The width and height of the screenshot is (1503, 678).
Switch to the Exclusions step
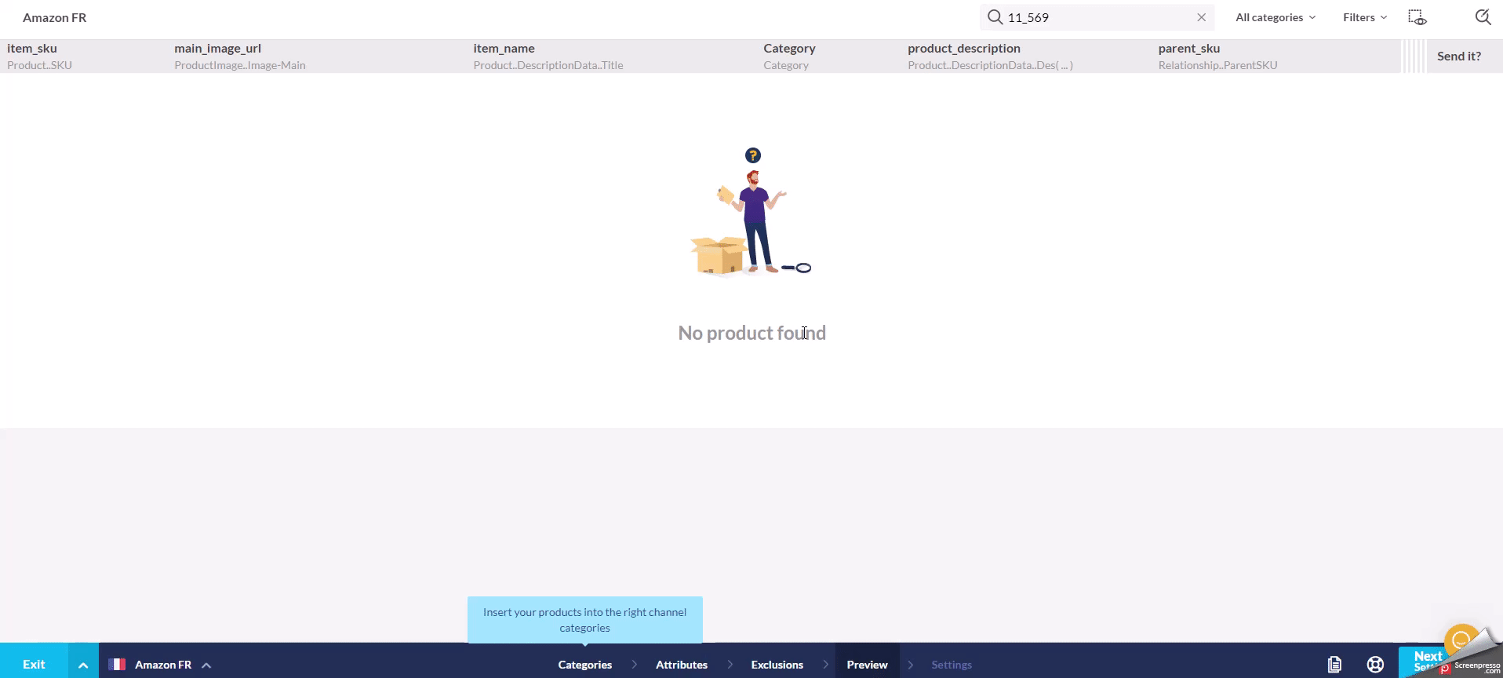(x=777, y=664)
